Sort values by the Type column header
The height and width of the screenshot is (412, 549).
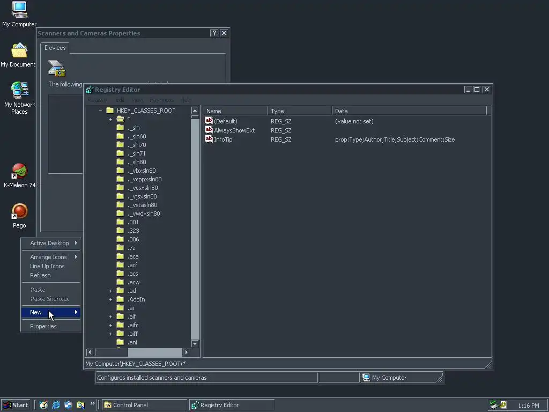[x=300, y=111]
